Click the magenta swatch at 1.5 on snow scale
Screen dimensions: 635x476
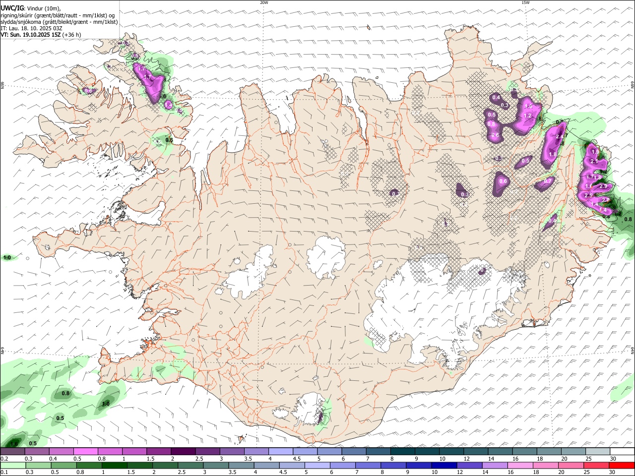click(159, 452)
